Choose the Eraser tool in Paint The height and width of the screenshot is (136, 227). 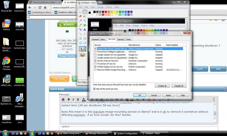click(80, 16)
